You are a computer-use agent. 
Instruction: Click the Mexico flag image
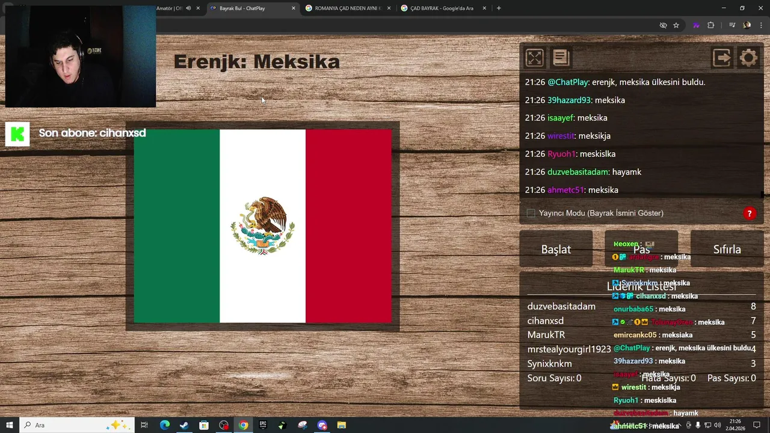(x=262, y=226)
